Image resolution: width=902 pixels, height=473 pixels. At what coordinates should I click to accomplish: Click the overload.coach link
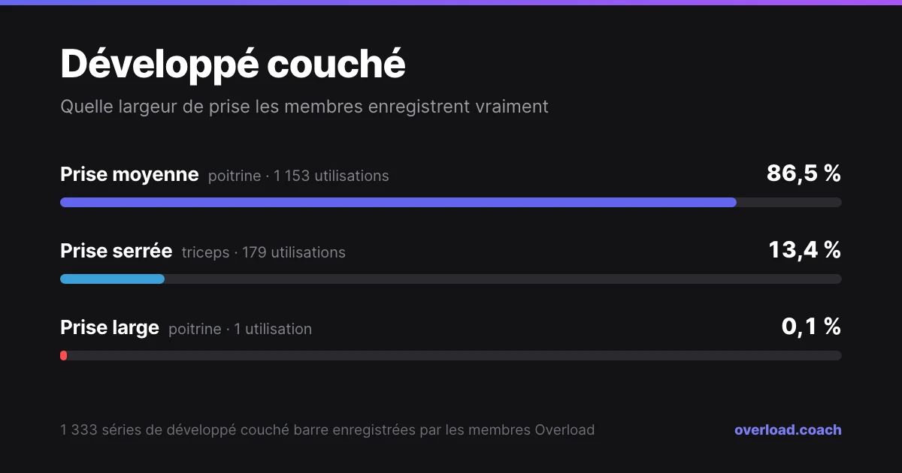(x=788, y=430)
